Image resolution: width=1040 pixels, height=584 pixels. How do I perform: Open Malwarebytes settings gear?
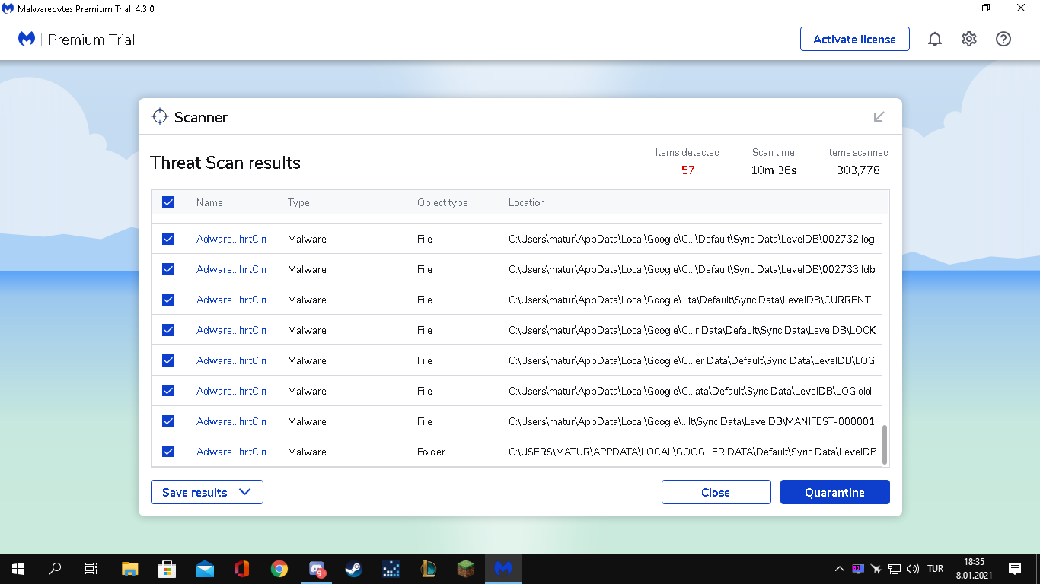pyautogui.click(x=969, y=40)
